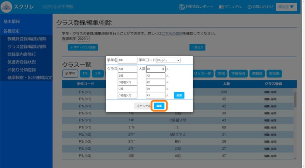Expand the user account dropdown in header
Screen dimensions: 305x168
point(286,7)
